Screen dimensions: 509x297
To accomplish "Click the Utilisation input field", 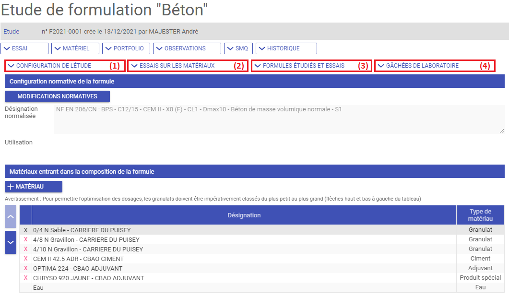I will tap(279, 142).
